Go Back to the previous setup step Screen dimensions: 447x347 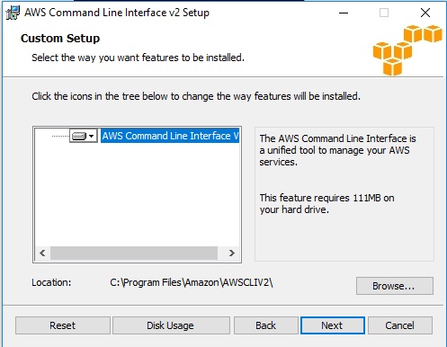(266, 325)
